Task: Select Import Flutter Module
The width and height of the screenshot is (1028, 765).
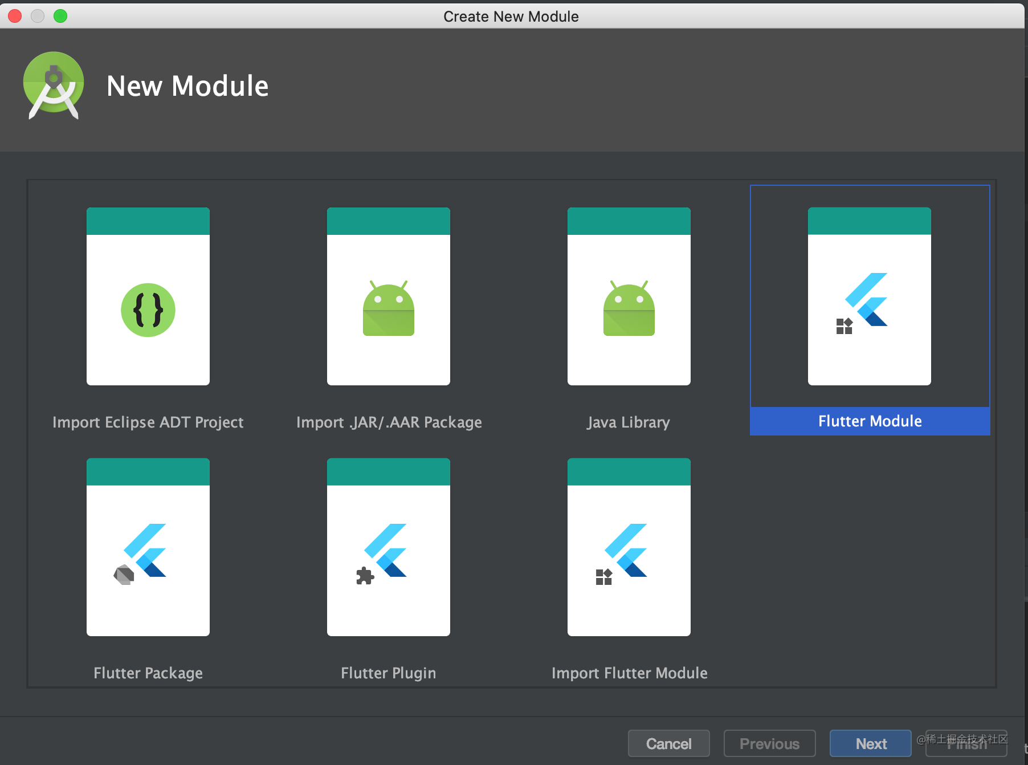Action: click(x=629, y=547)
